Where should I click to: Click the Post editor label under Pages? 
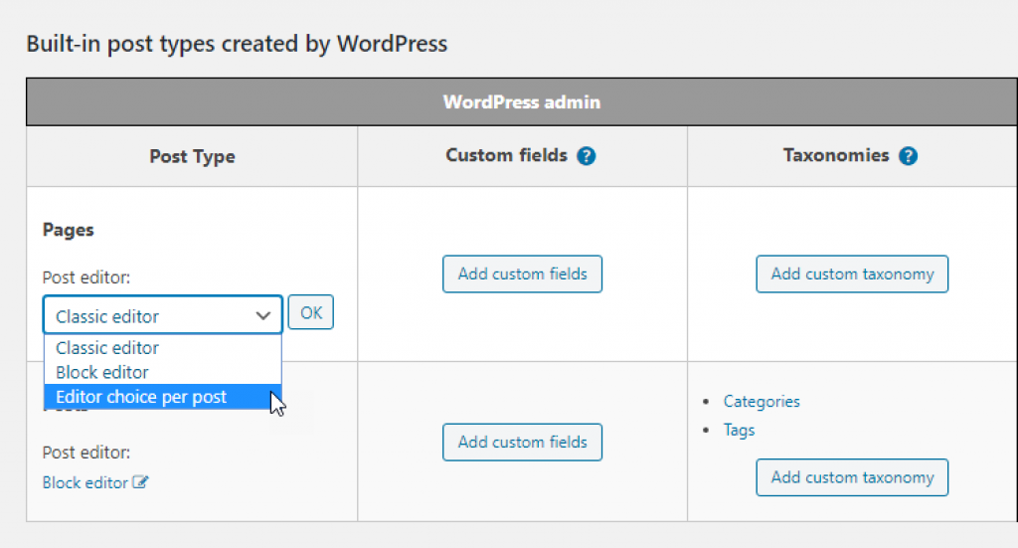[x=86, y=277]
